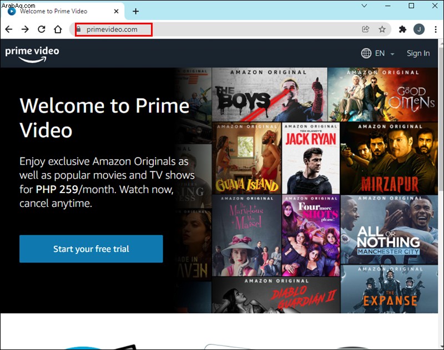View site security lock info
Screen dimensions: 444x350
[x=79, y=29]
